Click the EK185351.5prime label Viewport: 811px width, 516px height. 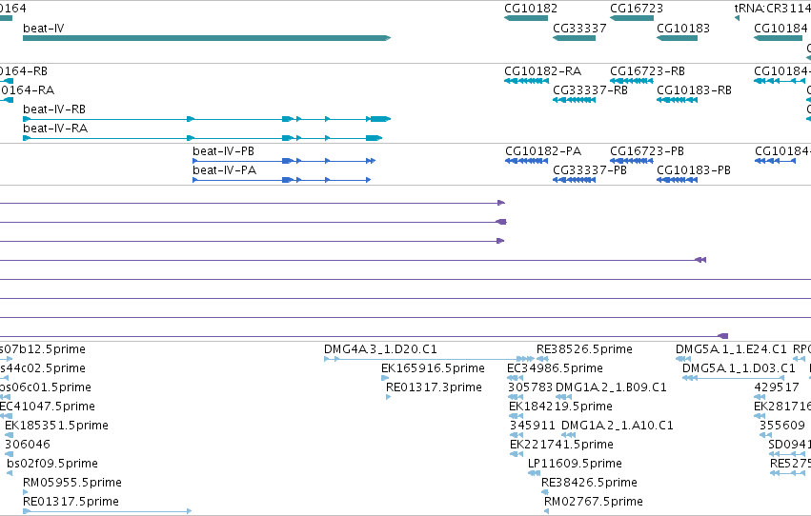click(56, 426)
